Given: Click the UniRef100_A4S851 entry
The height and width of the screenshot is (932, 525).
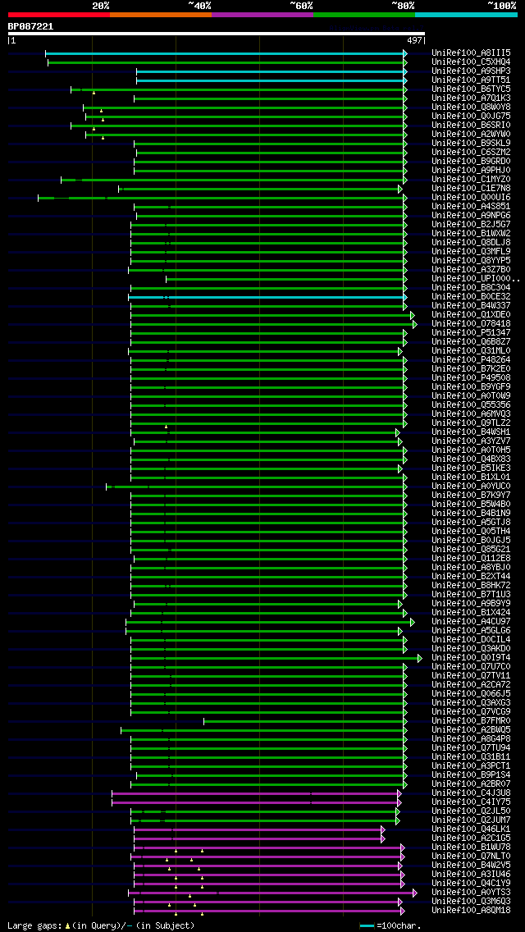Looking at the screenshot, I should 471,207.
